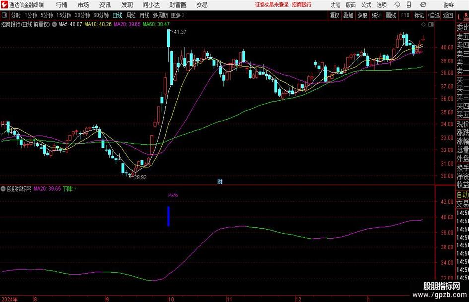This screenshot has width=469, height=302.
Task: Click the 叠加 overlay toolbar button
Action: [348, 15]
